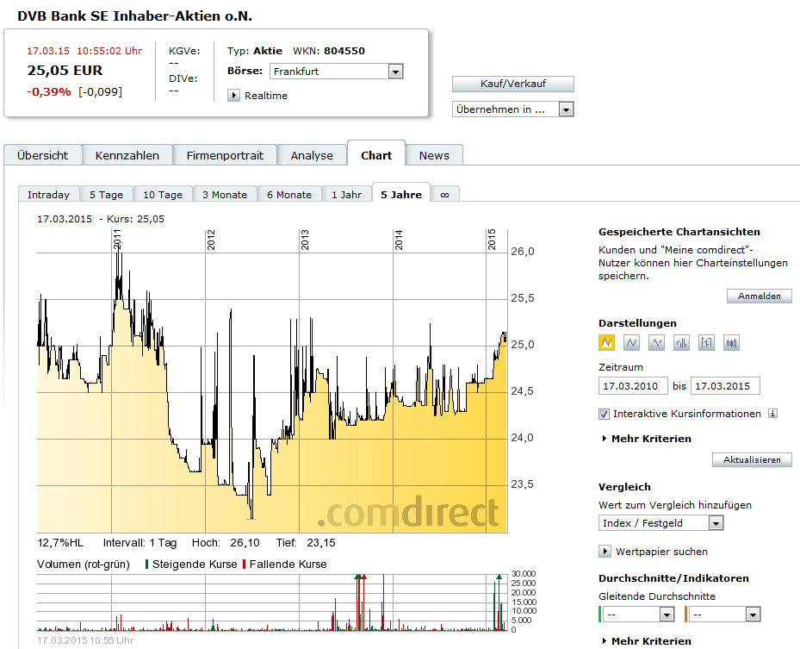The width and height of the screenshot is (800, 649).
Task: Select the 5 Tage time range
Action: tap(106, 195)
